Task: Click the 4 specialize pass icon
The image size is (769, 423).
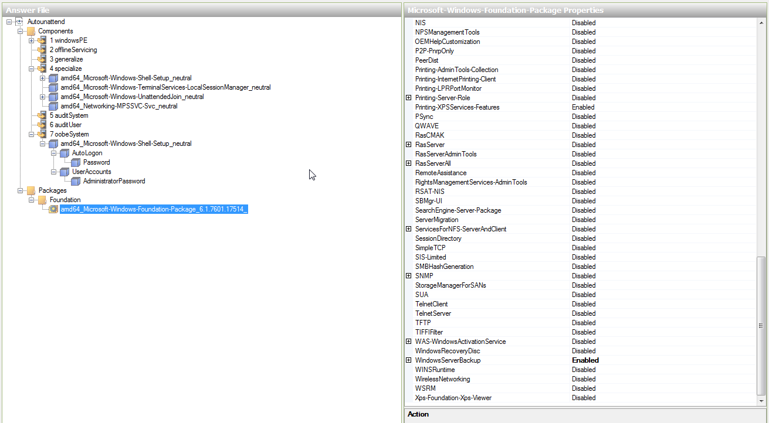Action: pyautogui.click(x=42, y=69)
